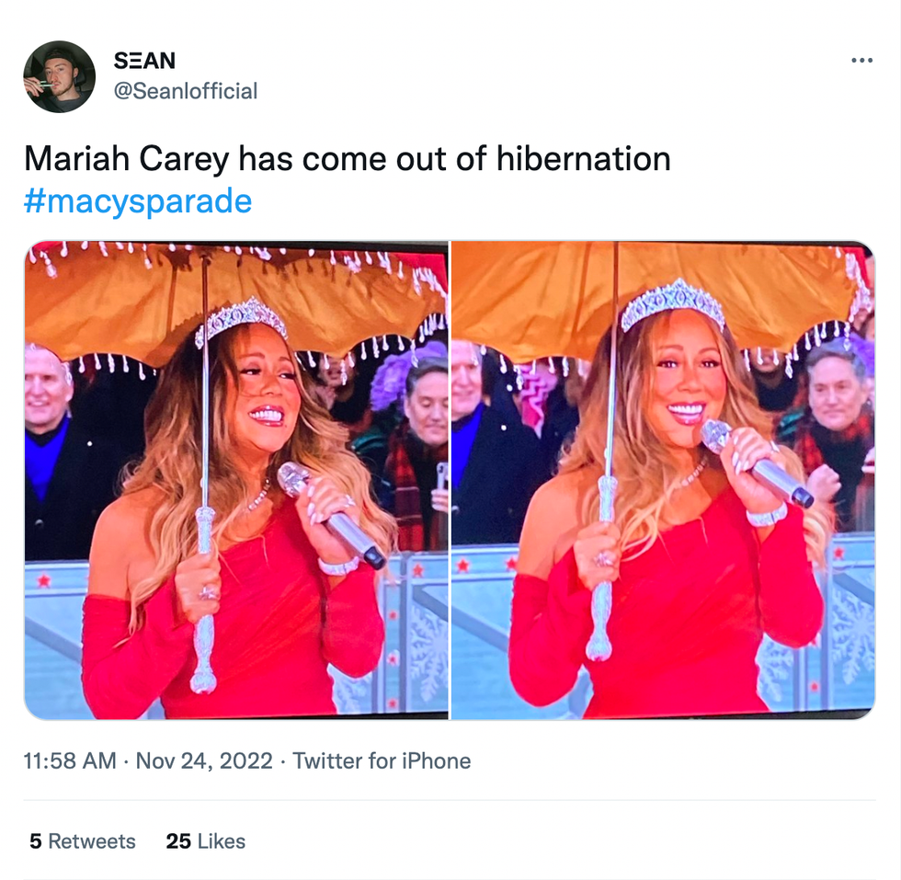Click the SEAN profile avatar picture
This screenshot has height=880, width=901.
[59, 76]
